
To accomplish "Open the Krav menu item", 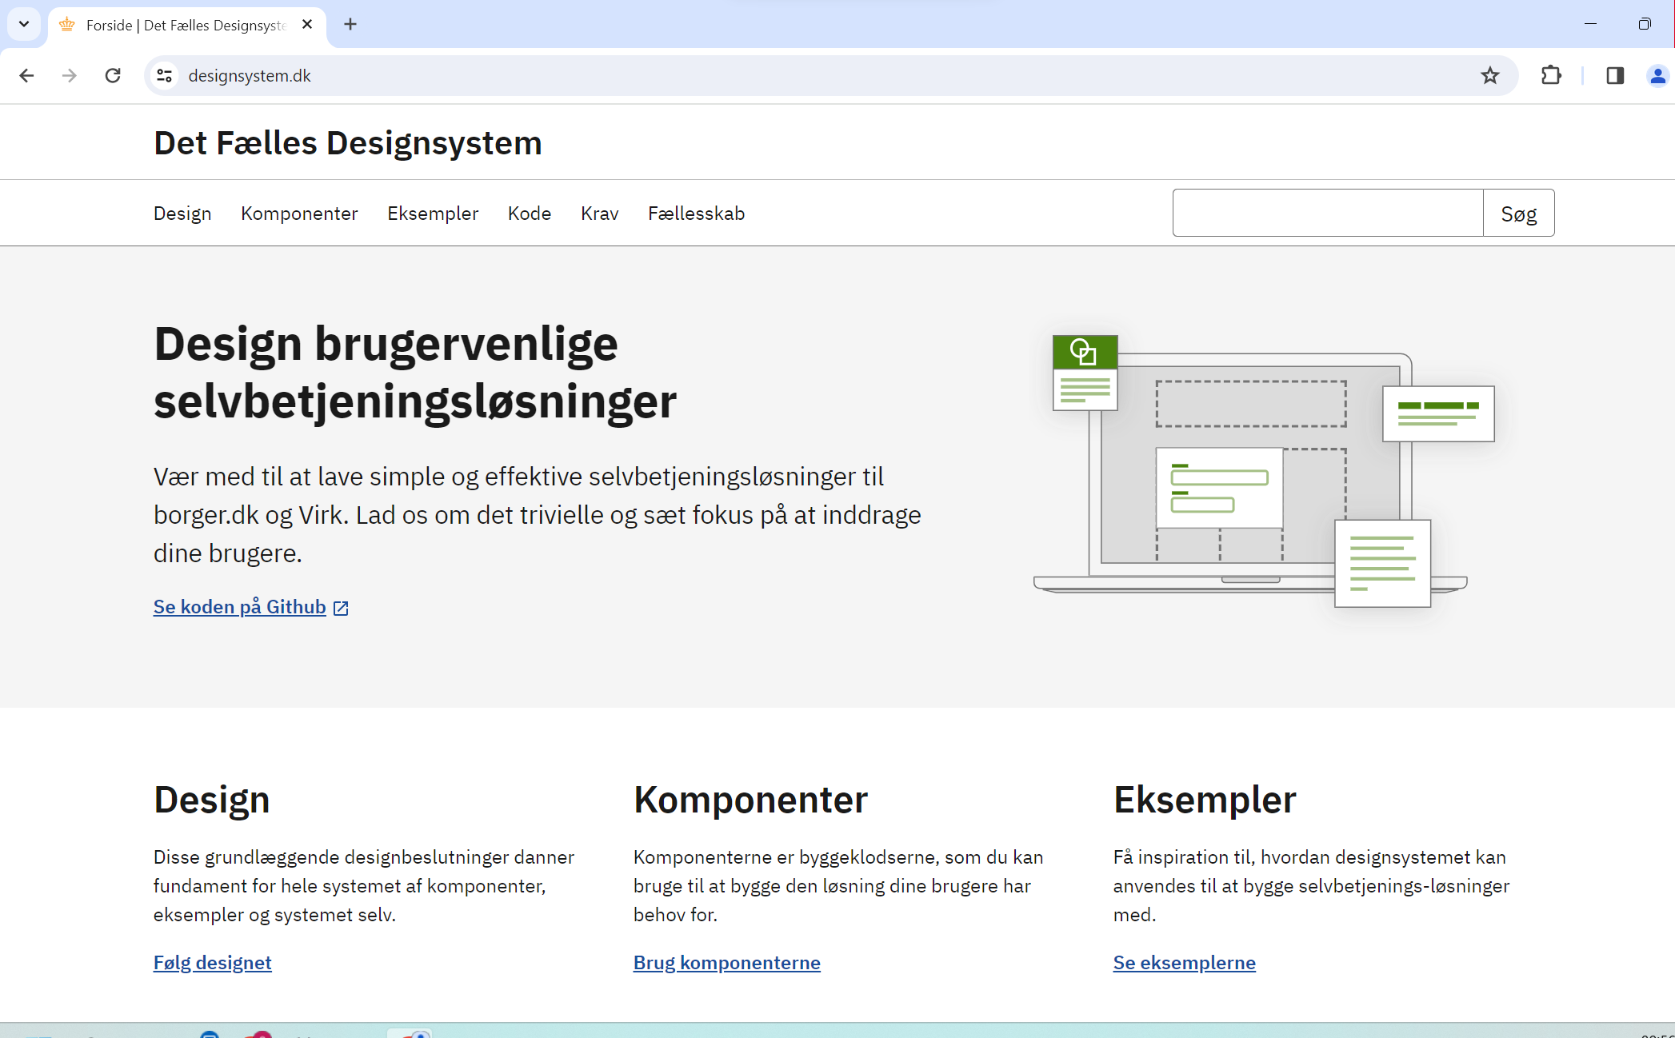I will tap(600, 214).
